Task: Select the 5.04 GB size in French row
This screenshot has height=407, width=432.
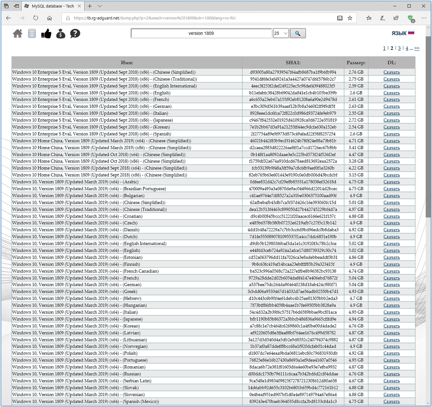Action: tap(356, 278)
